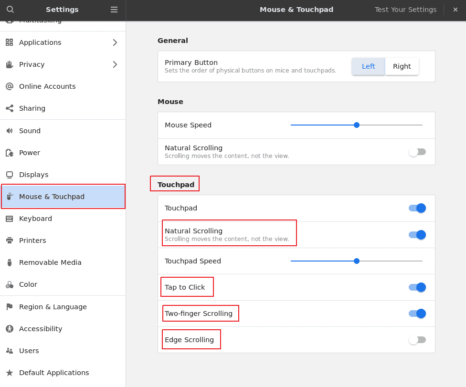Go to Region & Language settings
This screenshot has height=387, width=466.
point(53,307)
